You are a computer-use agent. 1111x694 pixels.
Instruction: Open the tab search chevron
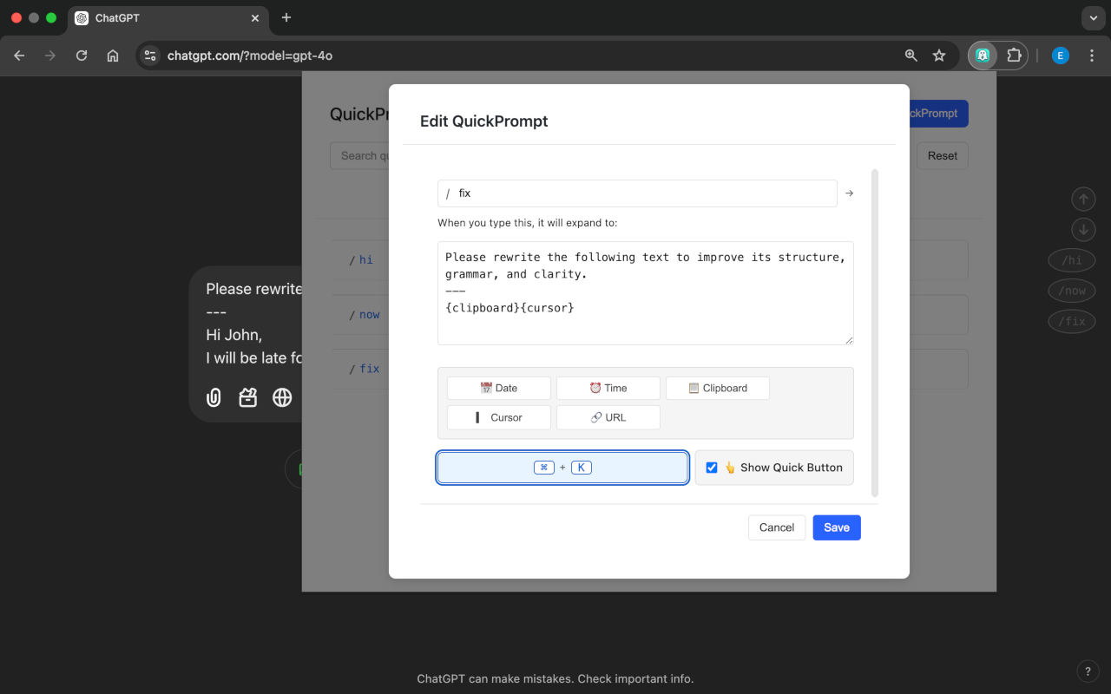pos(1092,18)
